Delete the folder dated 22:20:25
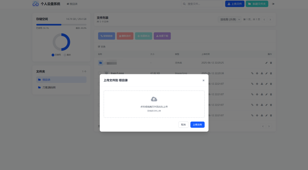This screenshot has width=308, height=170. (x=271, y=63)
